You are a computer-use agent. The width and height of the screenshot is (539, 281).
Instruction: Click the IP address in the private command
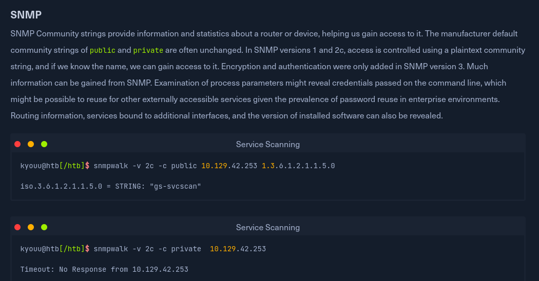click(238, 249)
